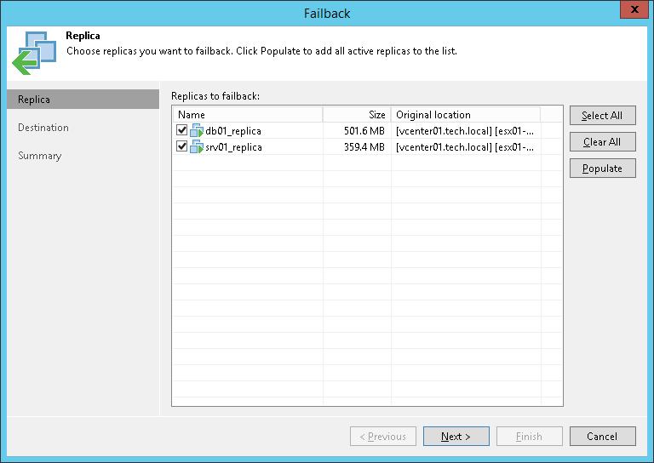654x463 pixels.
Task: Cancel the Failback wizard
Action: 602,437
